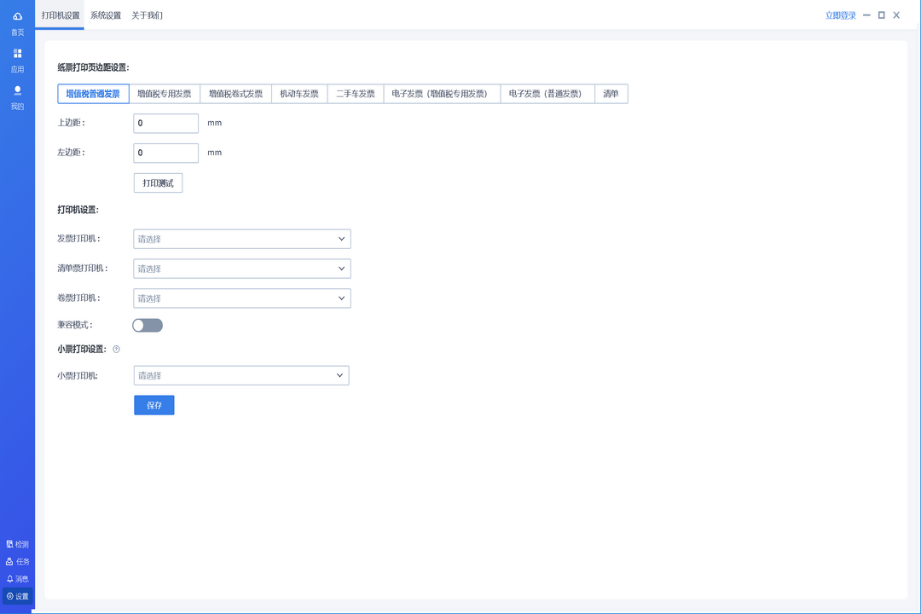Expand the 清单票打印机 dropdown
921x614 pixels.
tap(242, 269)
